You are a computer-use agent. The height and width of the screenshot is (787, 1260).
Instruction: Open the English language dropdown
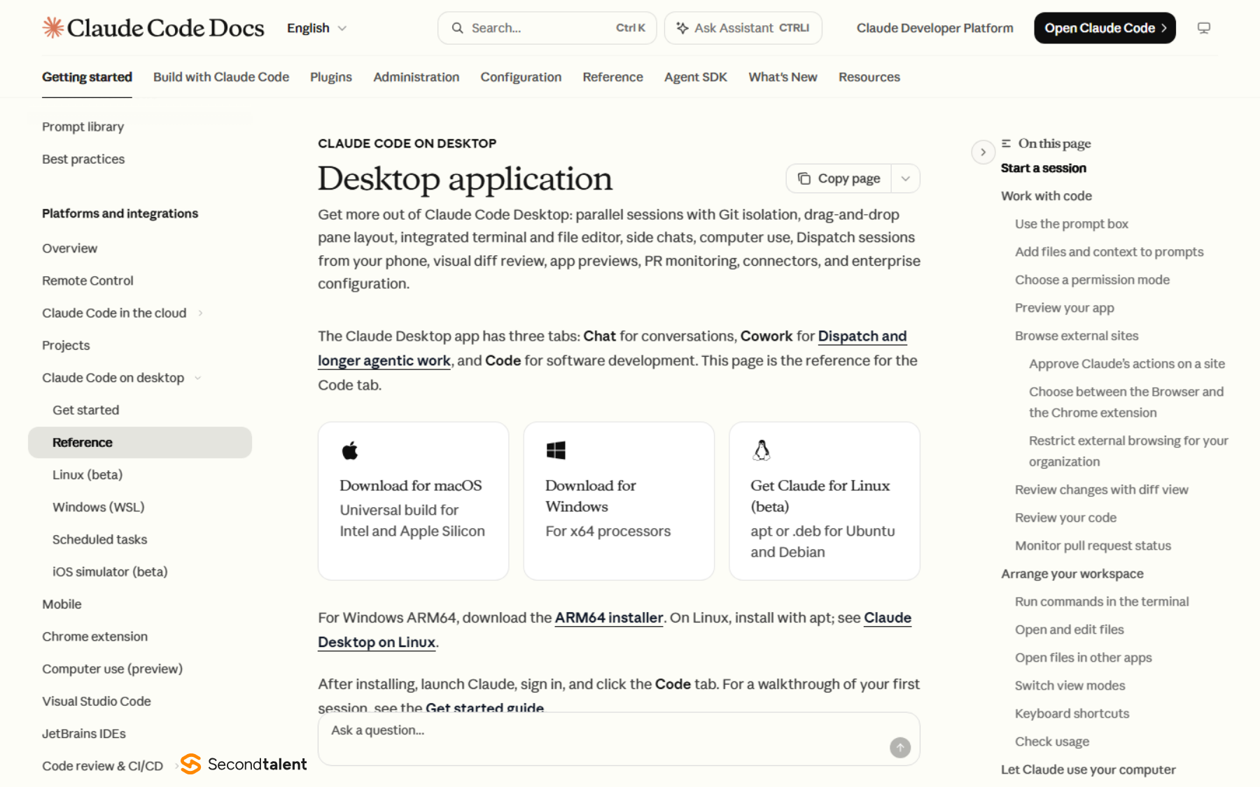point(317,28)
